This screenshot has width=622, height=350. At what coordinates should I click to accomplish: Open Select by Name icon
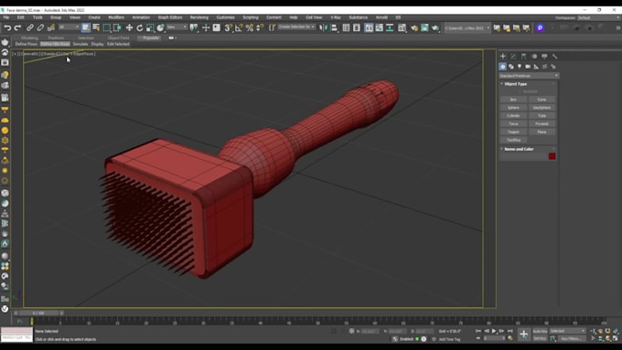click(x=96, y=27)
